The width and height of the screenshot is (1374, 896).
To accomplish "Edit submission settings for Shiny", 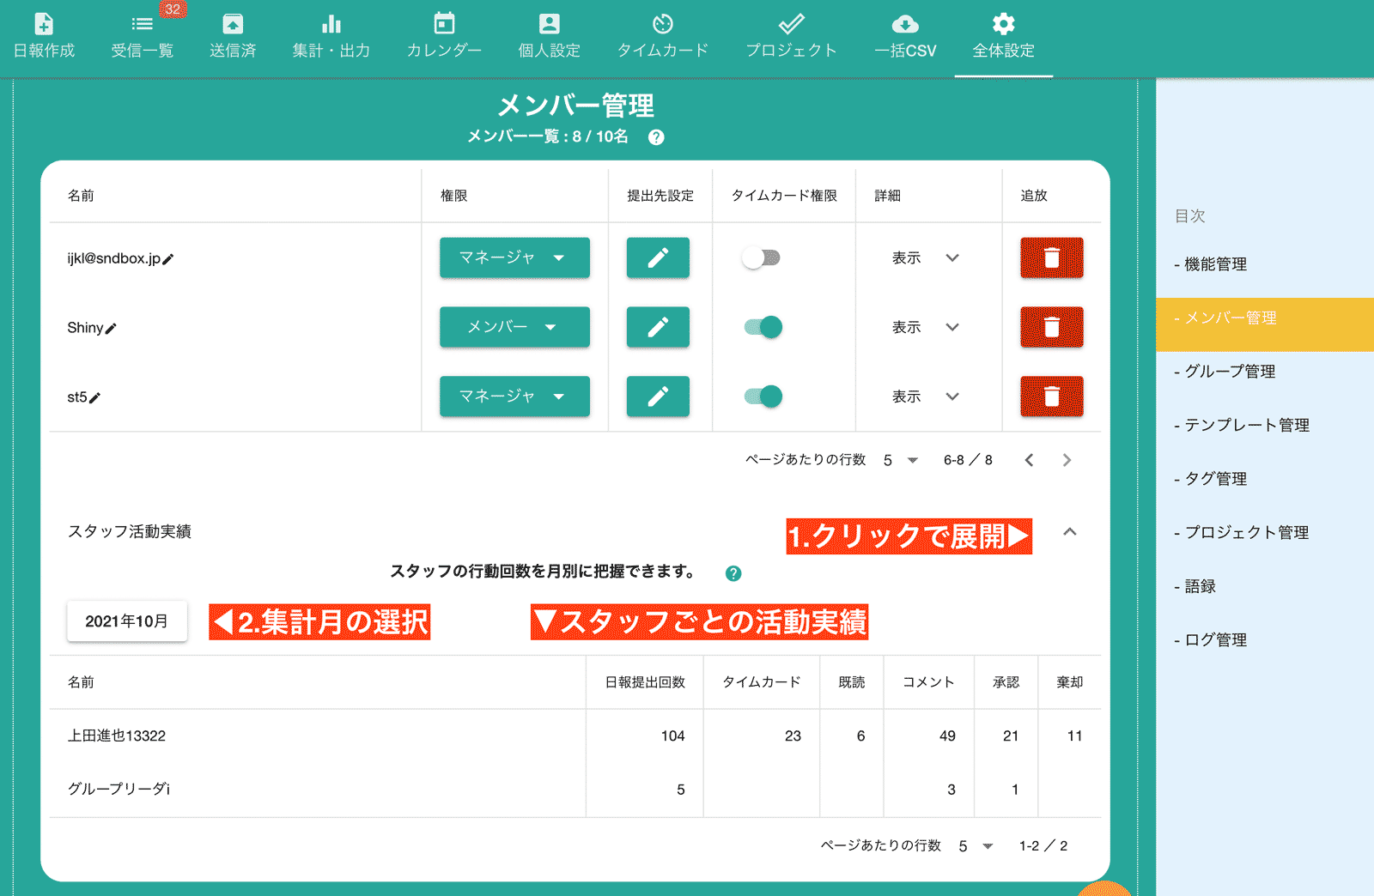I will [x=658, y=327].
